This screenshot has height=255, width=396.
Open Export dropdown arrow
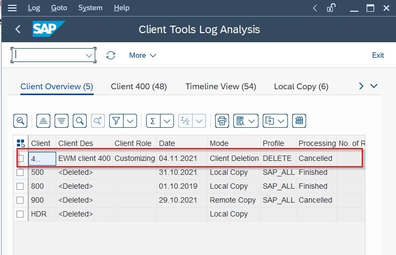[281, 121]
